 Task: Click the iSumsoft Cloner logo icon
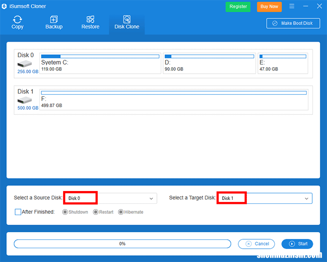coord(4,6)
